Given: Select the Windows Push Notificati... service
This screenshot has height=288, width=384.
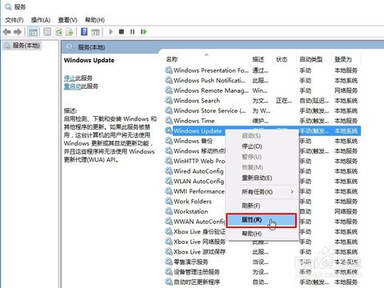Looking at the screenshot, I should tap(262, 81).
